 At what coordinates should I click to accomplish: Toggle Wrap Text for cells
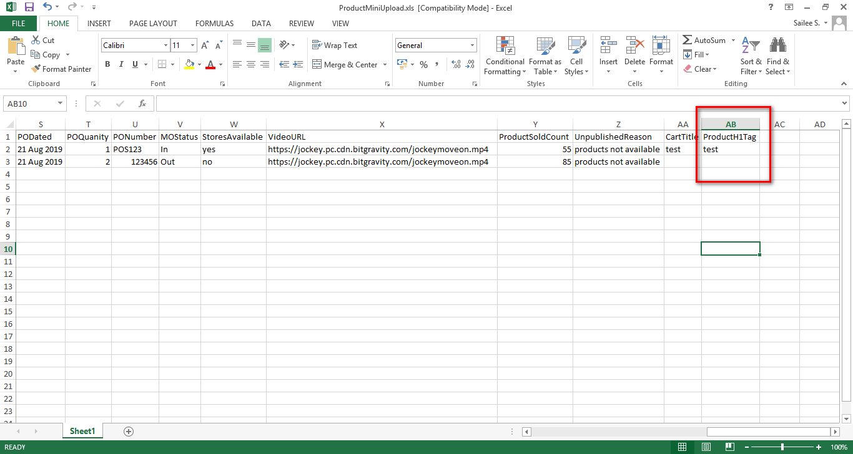(334, 46)
